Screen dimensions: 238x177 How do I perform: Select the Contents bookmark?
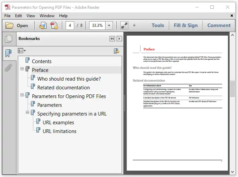click(42, 61)
